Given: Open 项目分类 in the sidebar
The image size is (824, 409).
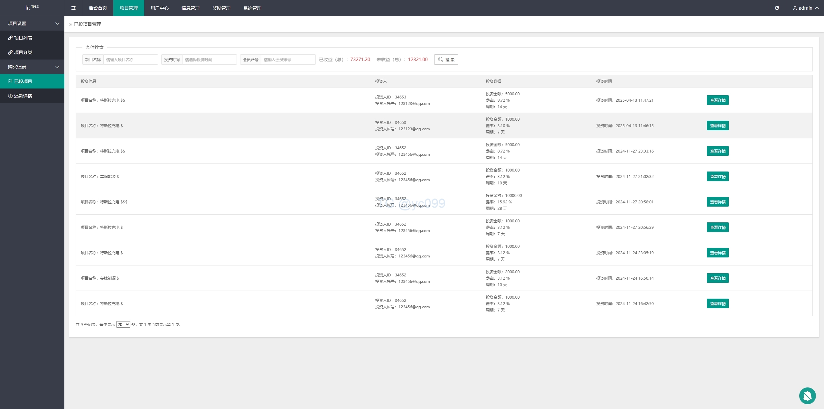Looking at the screenshot, I should pyautogui.click(x=23, y=52).
